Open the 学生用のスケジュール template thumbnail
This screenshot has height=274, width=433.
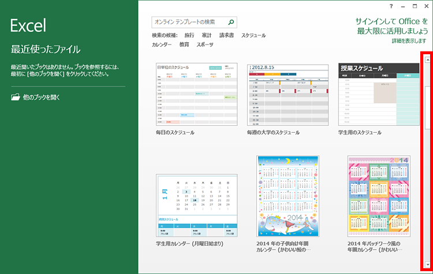(x=379, y=94)
